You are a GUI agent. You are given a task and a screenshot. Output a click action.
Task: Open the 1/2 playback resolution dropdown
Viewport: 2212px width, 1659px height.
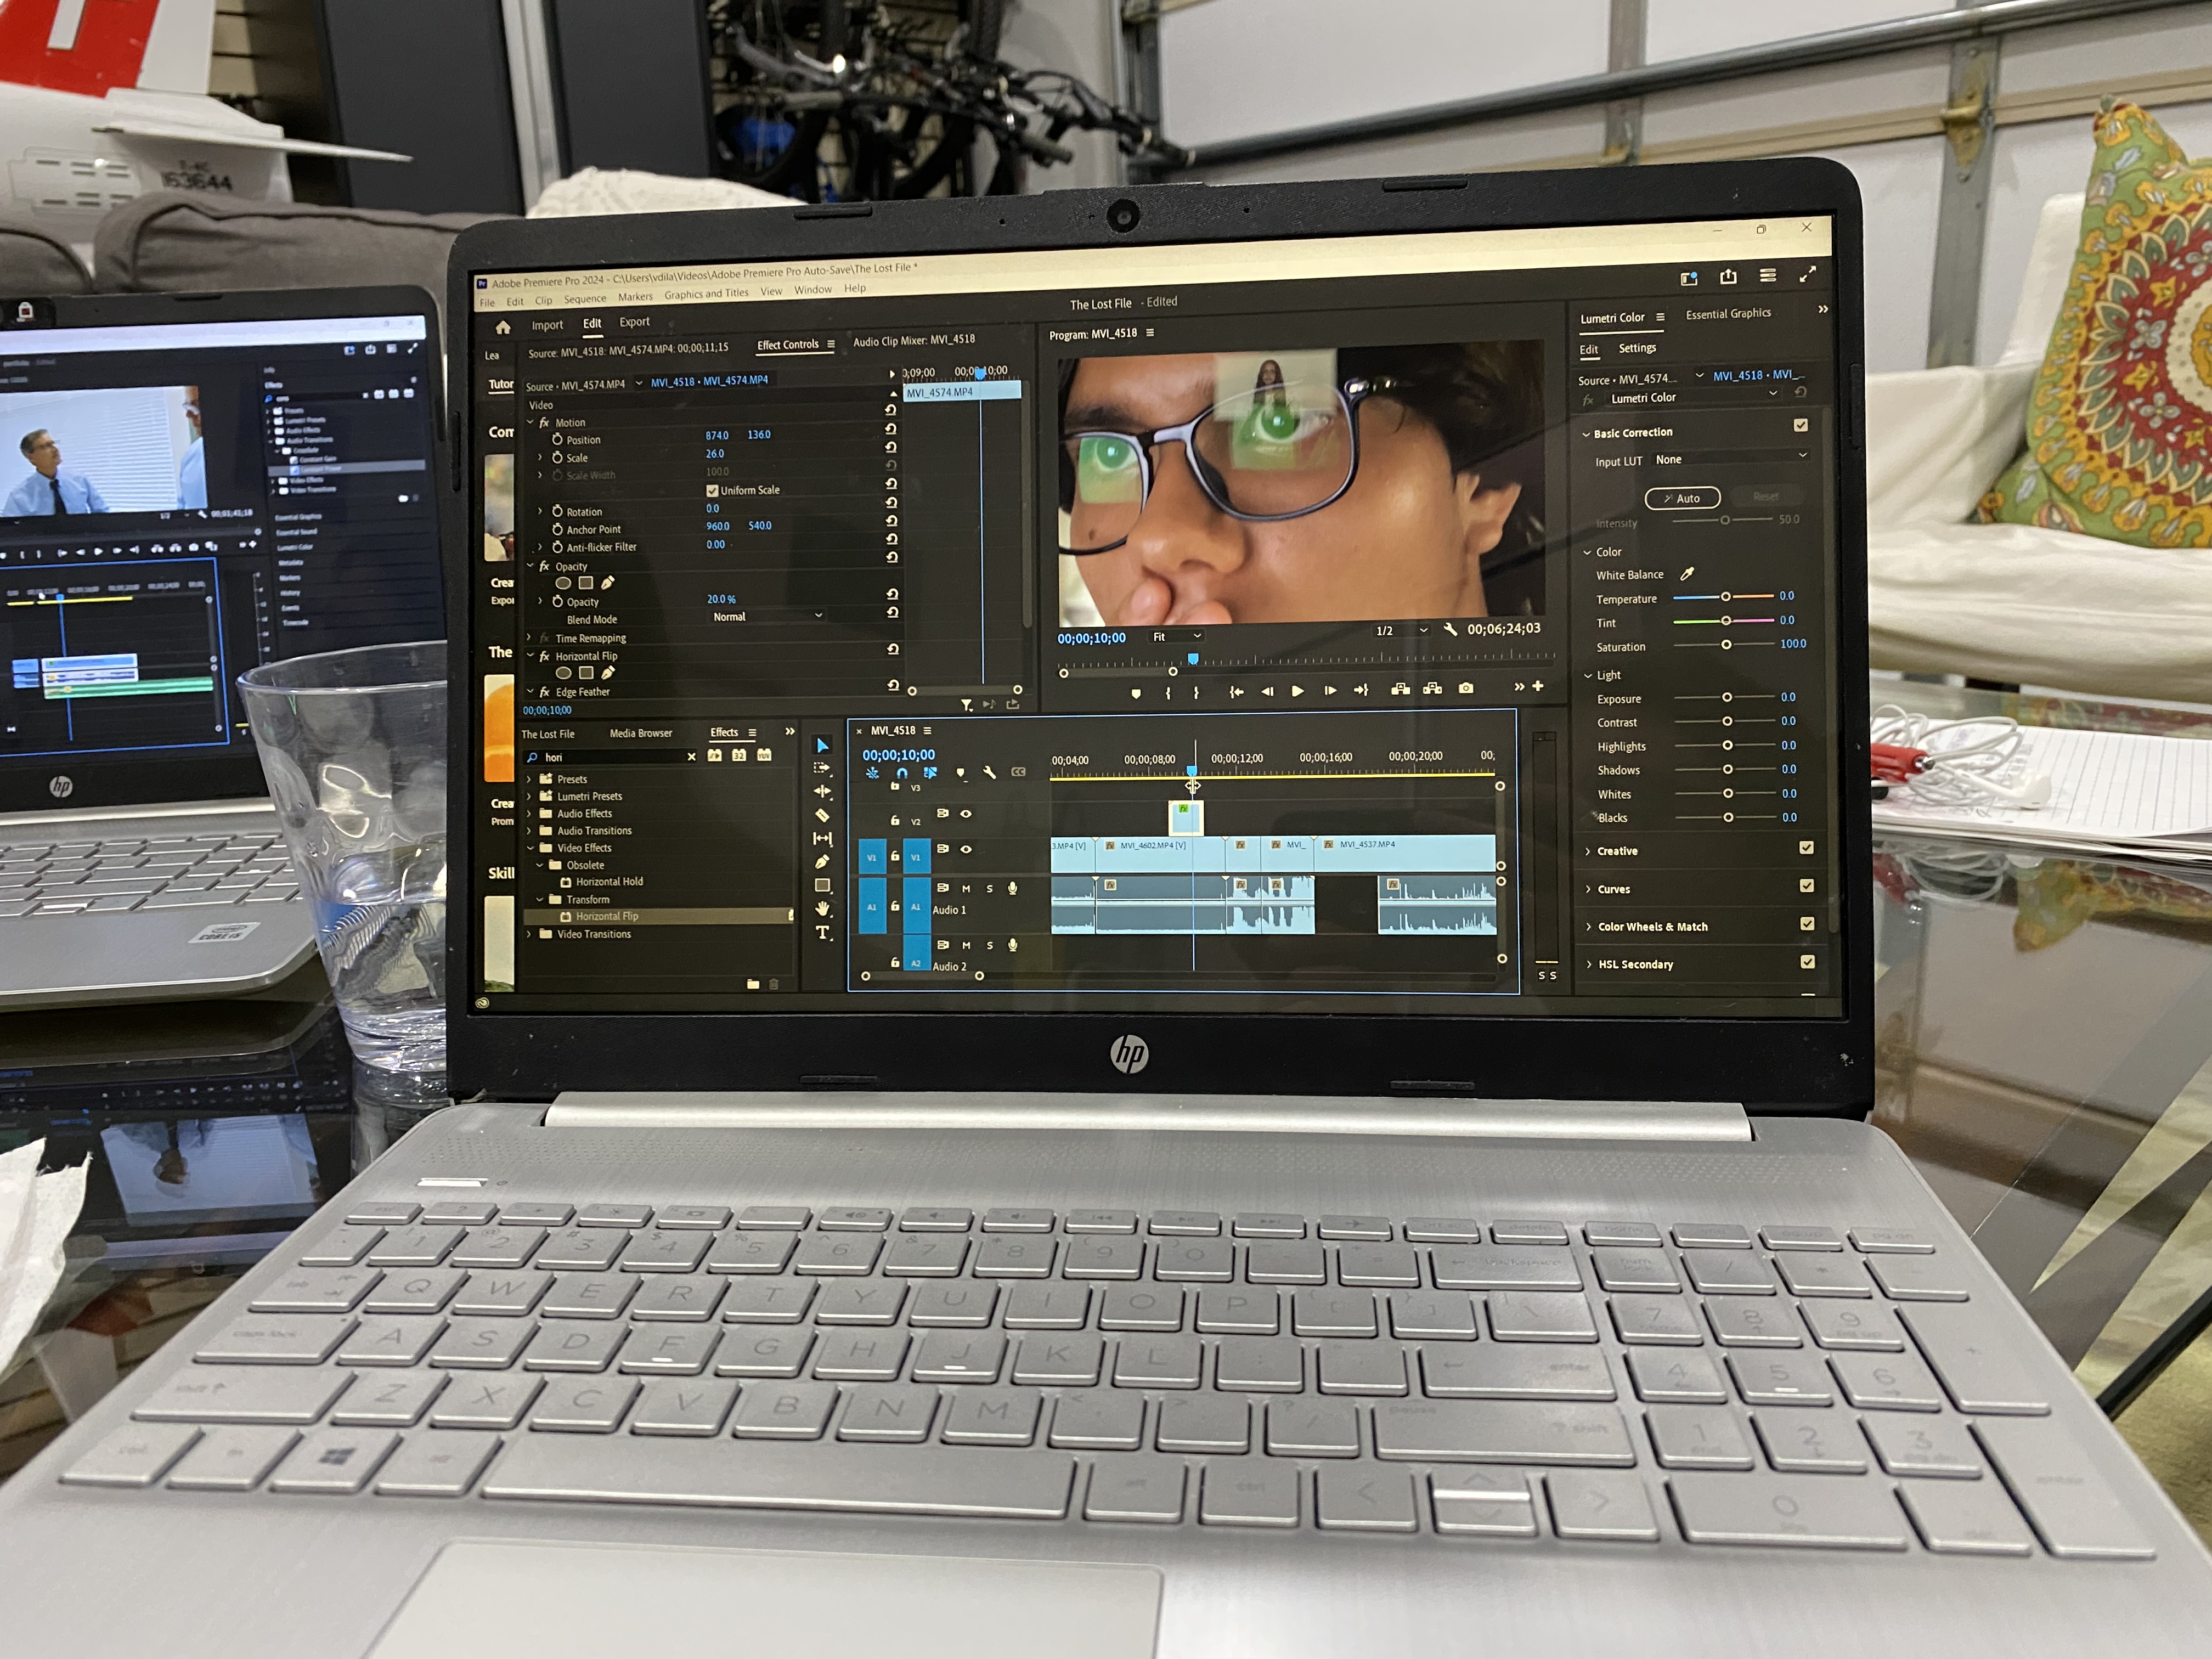click(1401, 630)
